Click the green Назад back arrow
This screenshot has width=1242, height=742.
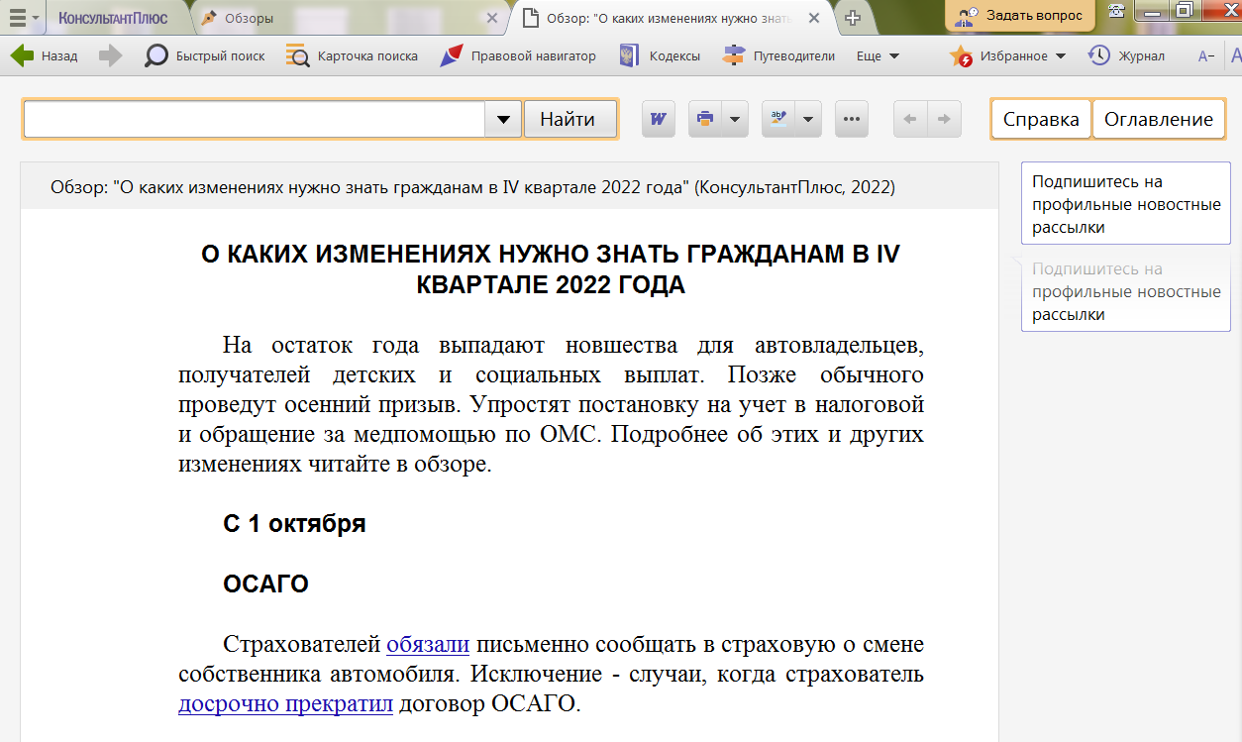24,56
